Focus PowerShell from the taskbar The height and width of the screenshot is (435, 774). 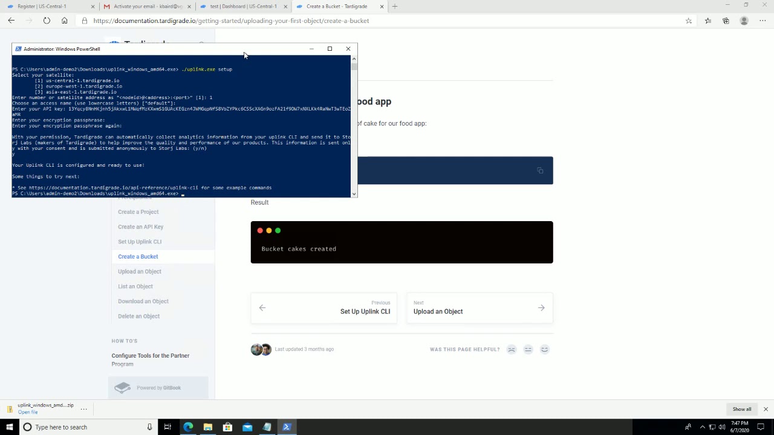[x=287, y=427]
